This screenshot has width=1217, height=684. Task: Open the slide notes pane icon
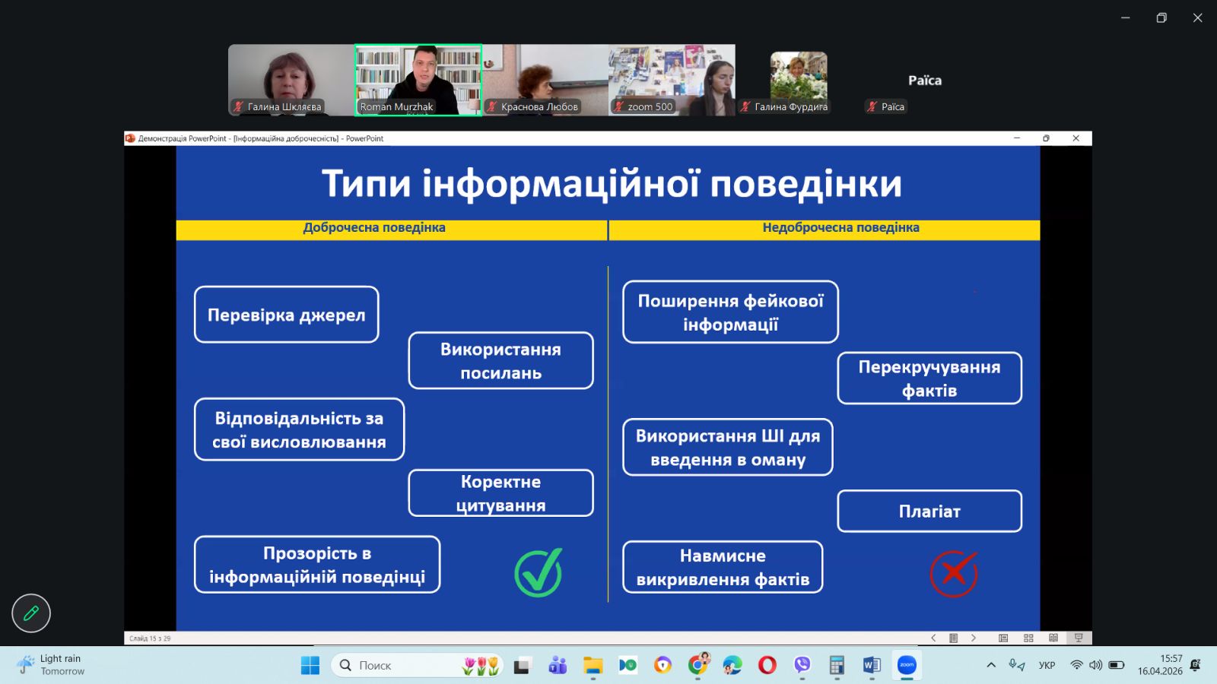tap(953, 638)
